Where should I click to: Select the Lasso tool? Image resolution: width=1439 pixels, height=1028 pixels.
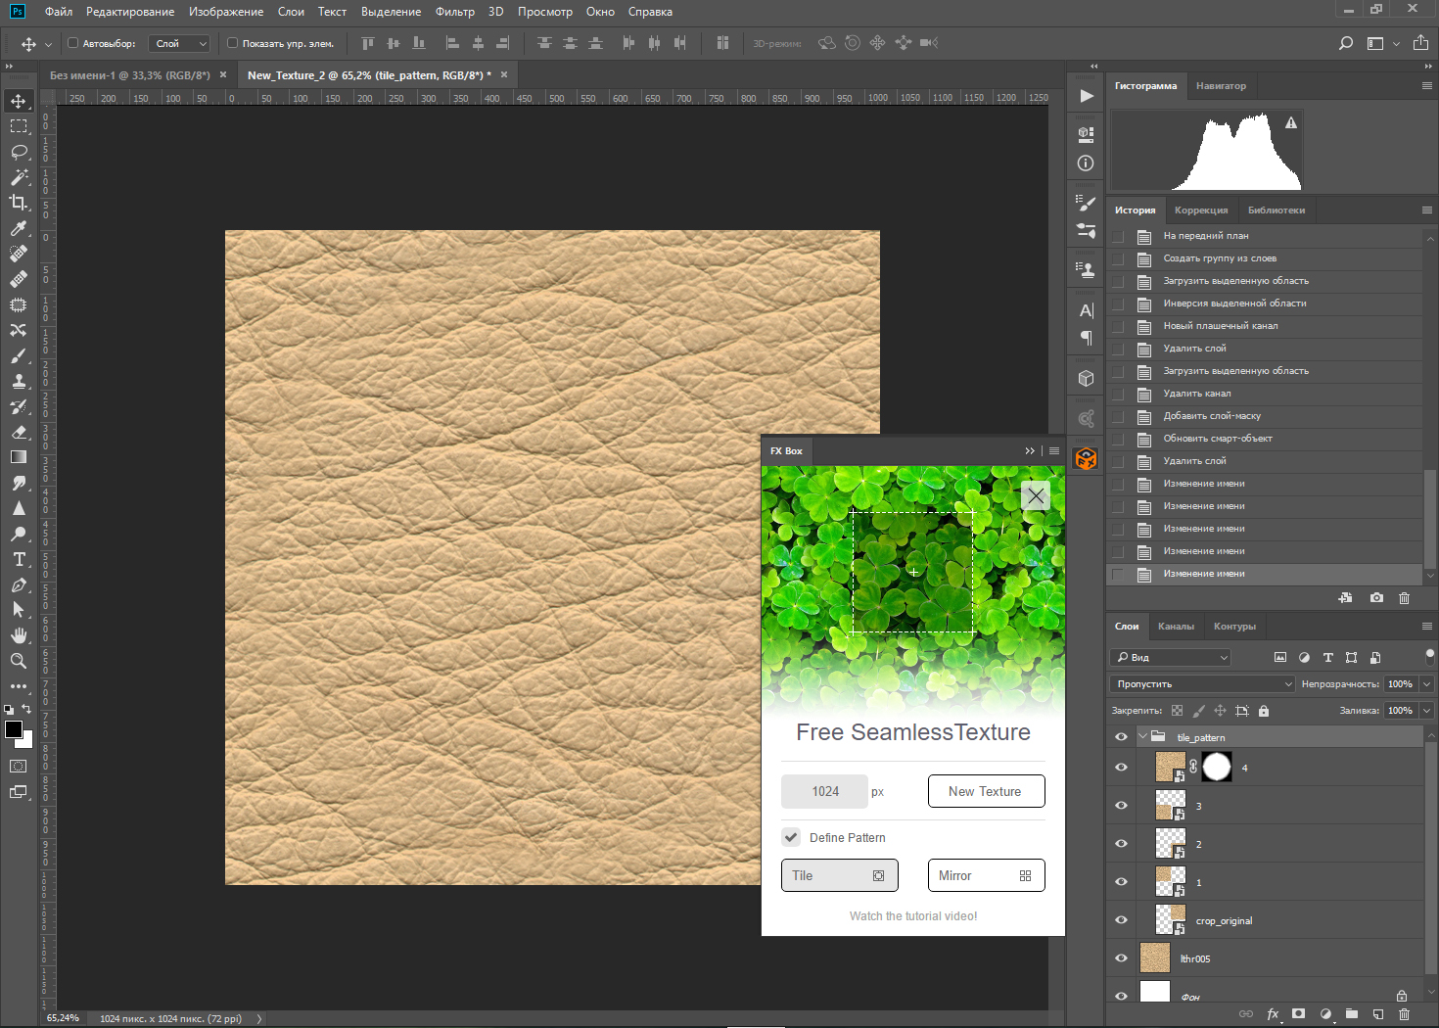pos(19,152)
